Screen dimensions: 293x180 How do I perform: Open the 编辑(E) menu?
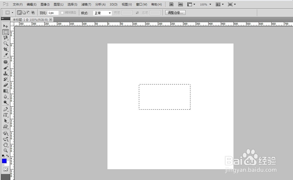click(31, 4)
